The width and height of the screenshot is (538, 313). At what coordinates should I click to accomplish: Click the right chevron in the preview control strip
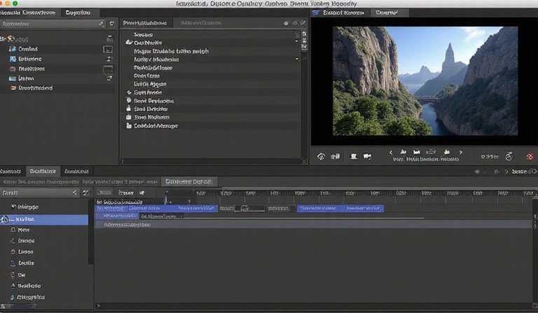click(x=462, y=152)
